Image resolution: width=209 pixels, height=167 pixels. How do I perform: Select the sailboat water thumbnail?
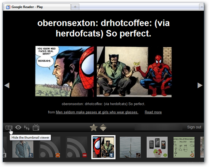(x=130, y=147)
